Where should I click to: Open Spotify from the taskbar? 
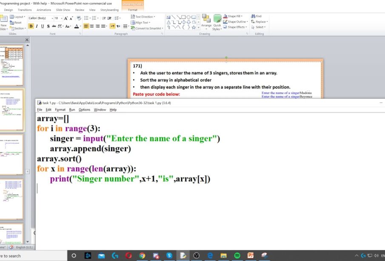coord(237,255)
